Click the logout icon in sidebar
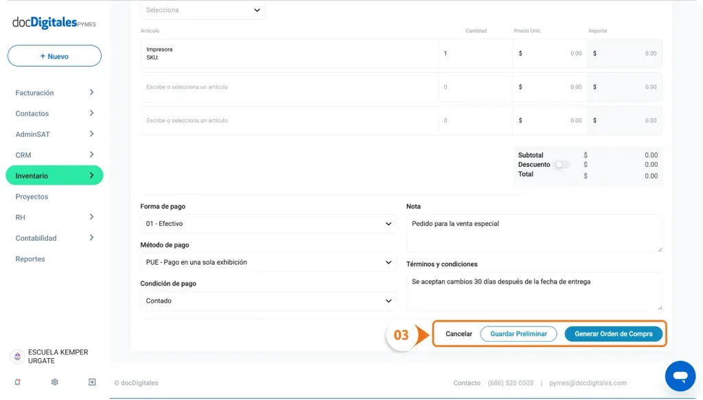The image size is (703, 400). tap(92, 382)
